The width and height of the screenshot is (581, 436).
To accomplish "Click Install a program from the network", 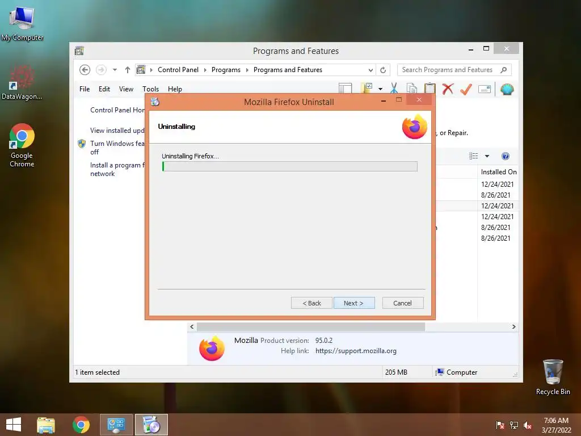I will coord(117,169).
